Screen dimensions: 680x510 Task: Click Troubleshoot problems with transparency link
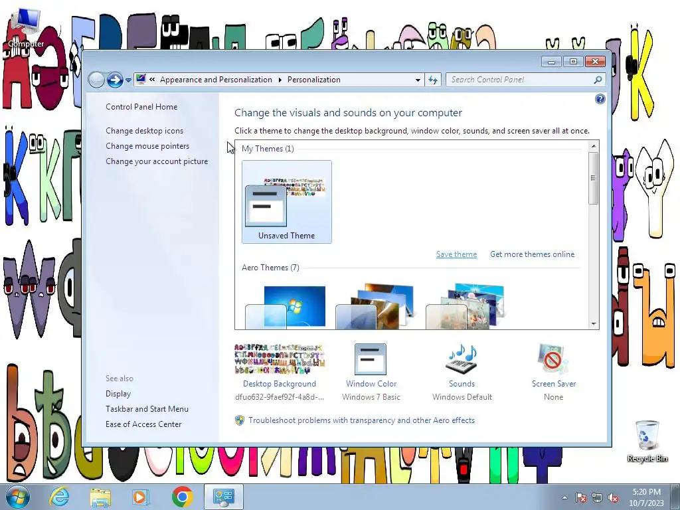[362, 420]
